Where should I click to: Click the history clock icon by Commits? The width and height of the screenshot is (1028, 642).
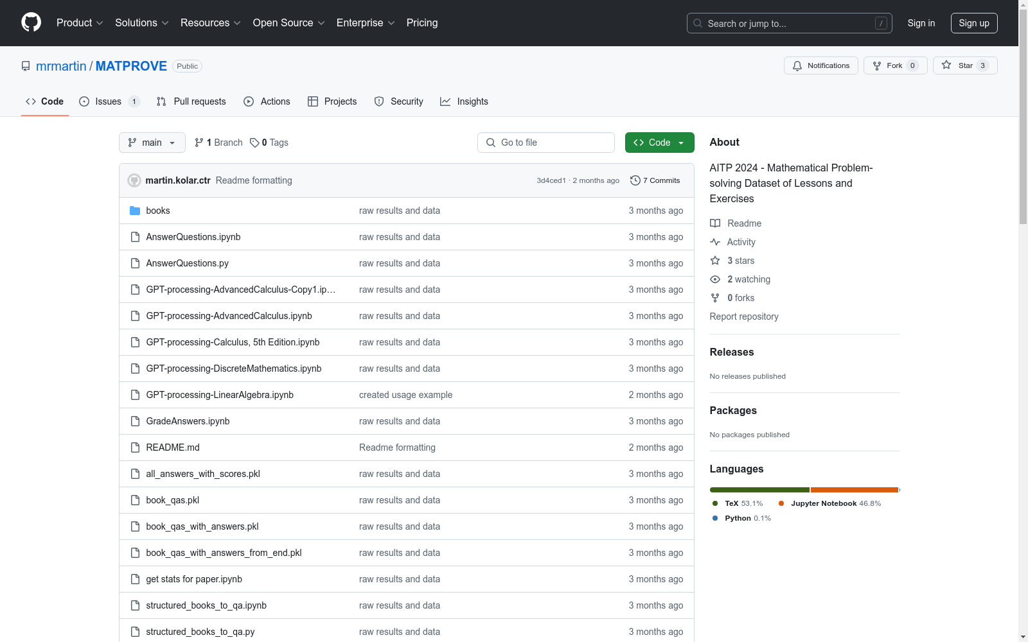click(635, 180)
